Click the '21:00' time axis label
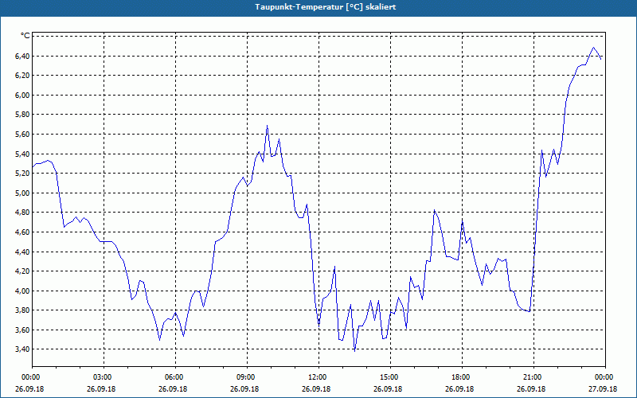Screen dimensions: 637x398 pyautogui.click(x=533, y=377)
